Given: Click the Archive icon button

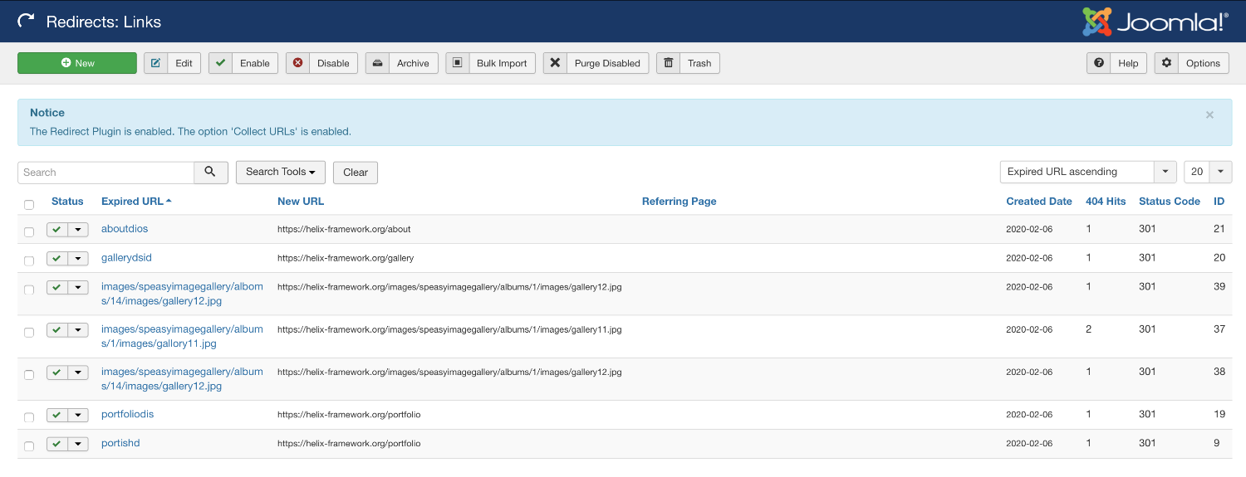Looking at the screenshot, I should pyautogui.click(x=377, y=63).
